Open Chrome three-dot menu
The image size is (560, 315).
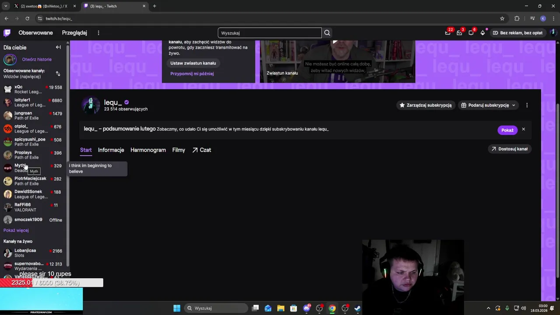tap(553, 18)
